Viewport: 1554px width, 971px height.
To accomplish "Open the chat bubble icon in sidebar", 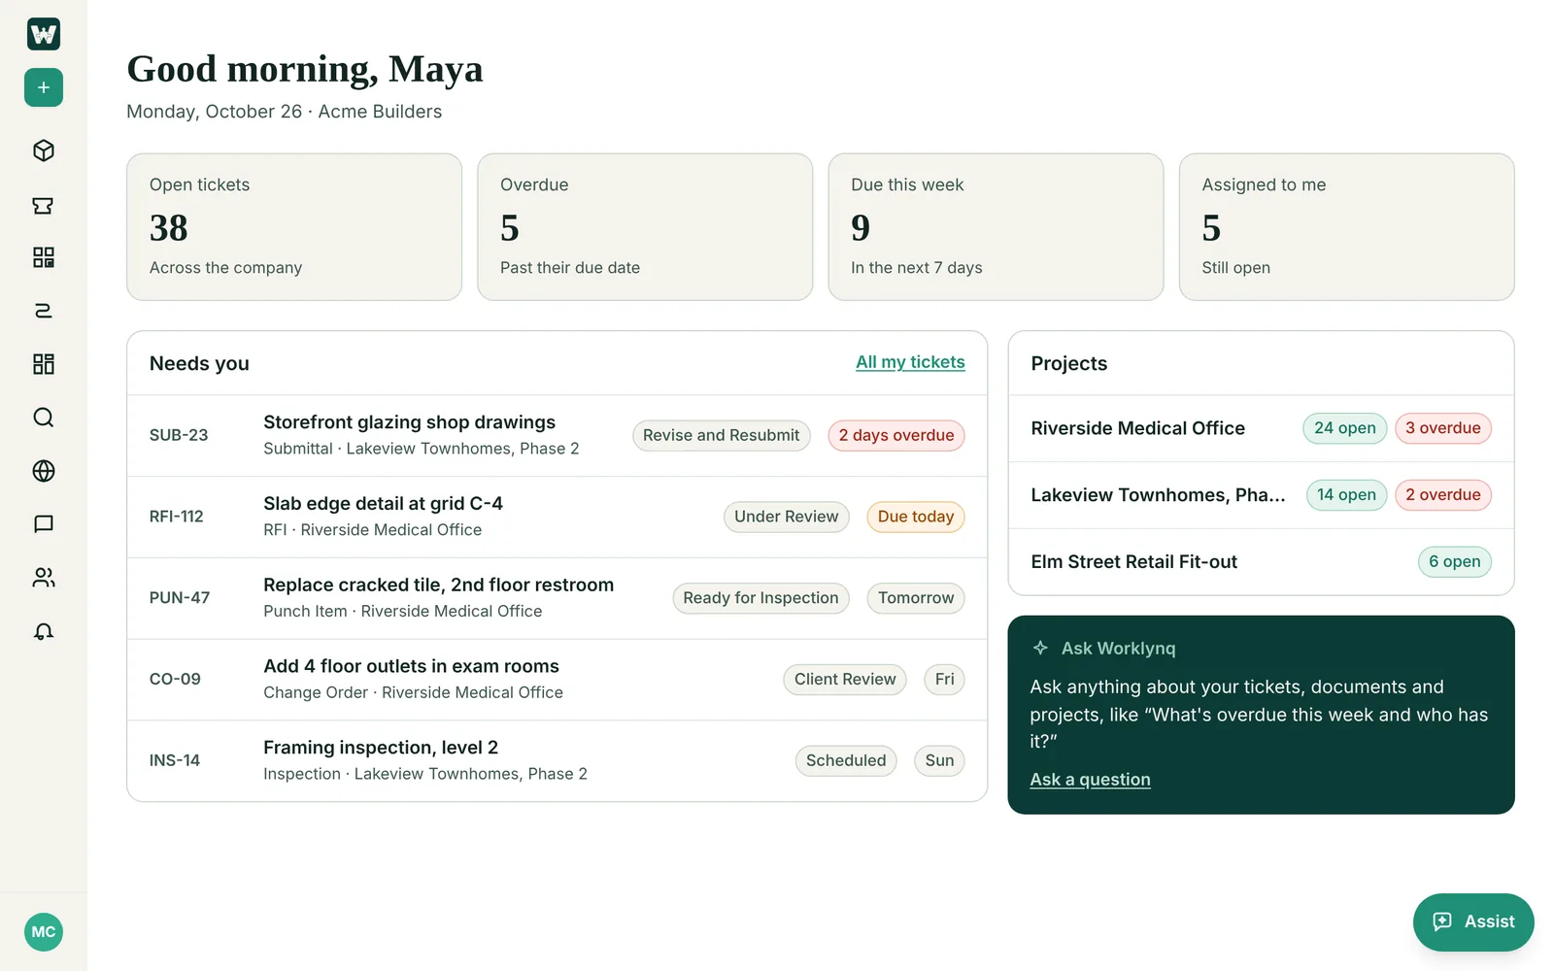I will [x=44, y=524].
